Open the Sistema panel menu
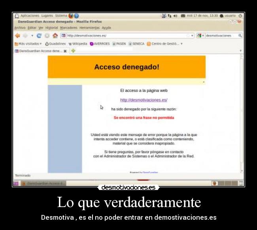This screenshot has width=257, height=230. [x=61, y=15]
